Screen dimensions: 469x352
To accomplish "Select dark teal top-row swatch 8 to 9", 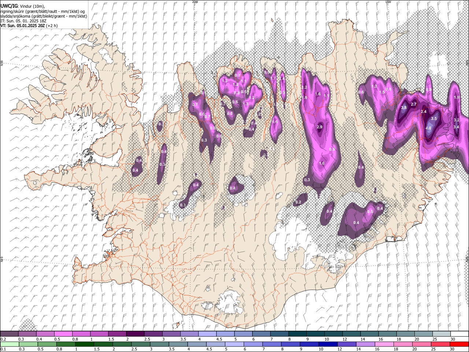I will (x=297, y=334).
